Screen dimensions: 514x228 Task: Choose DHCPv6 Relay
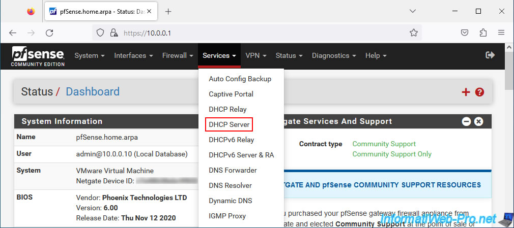pos(232,140)
